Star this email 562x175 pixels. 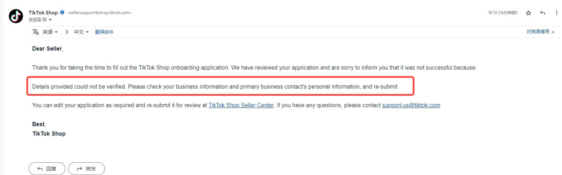coord(528,13)
